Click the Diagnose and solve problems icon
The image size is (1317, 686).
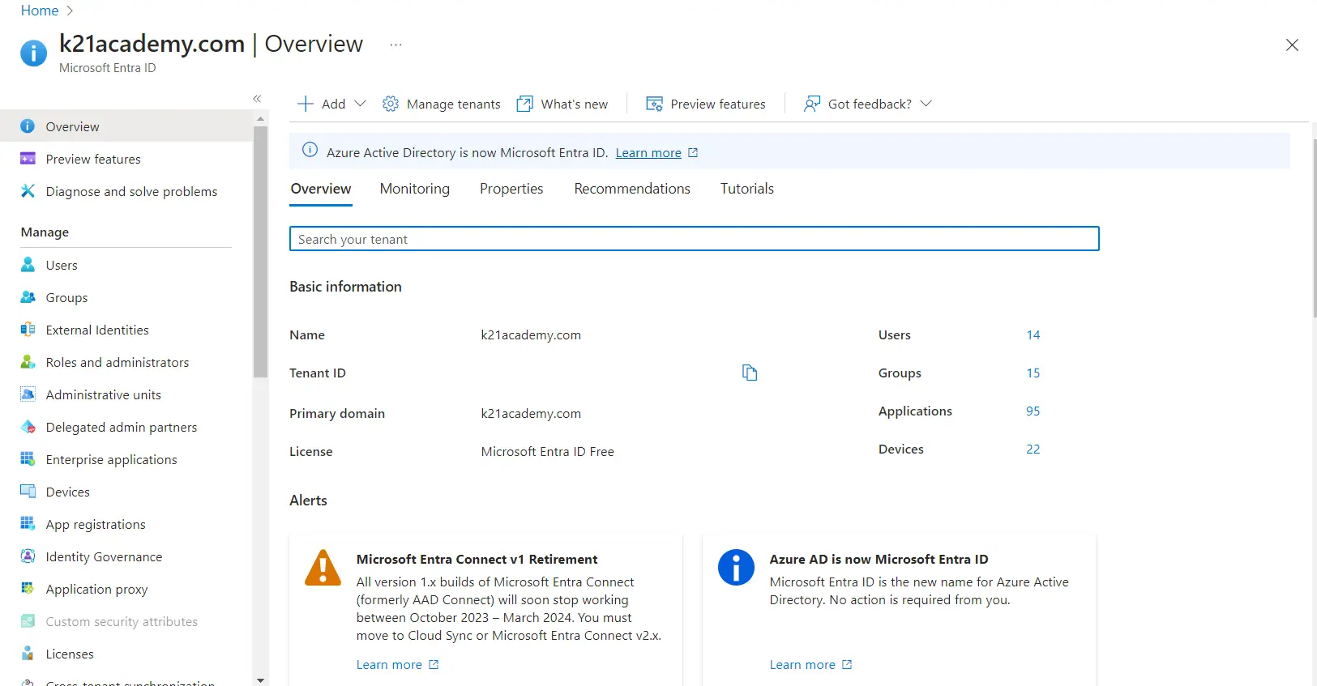pos(28,191)
